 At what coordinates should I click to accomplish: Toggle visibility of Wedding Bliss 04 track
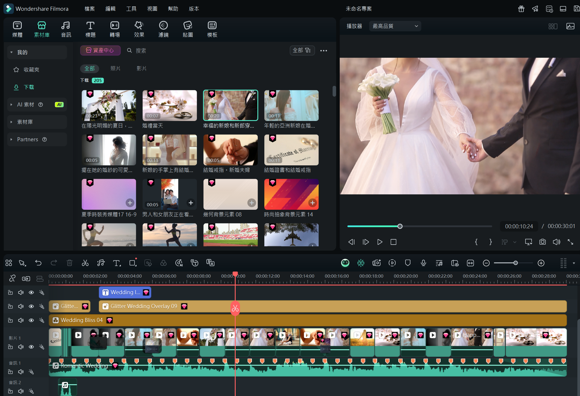pos(31,320)
